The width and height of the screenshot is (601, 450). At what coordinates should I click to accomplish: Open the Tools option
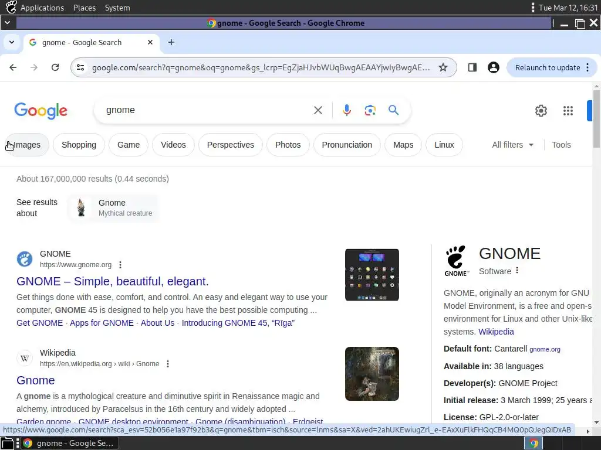pyautogui.click(x=561, y=145)
